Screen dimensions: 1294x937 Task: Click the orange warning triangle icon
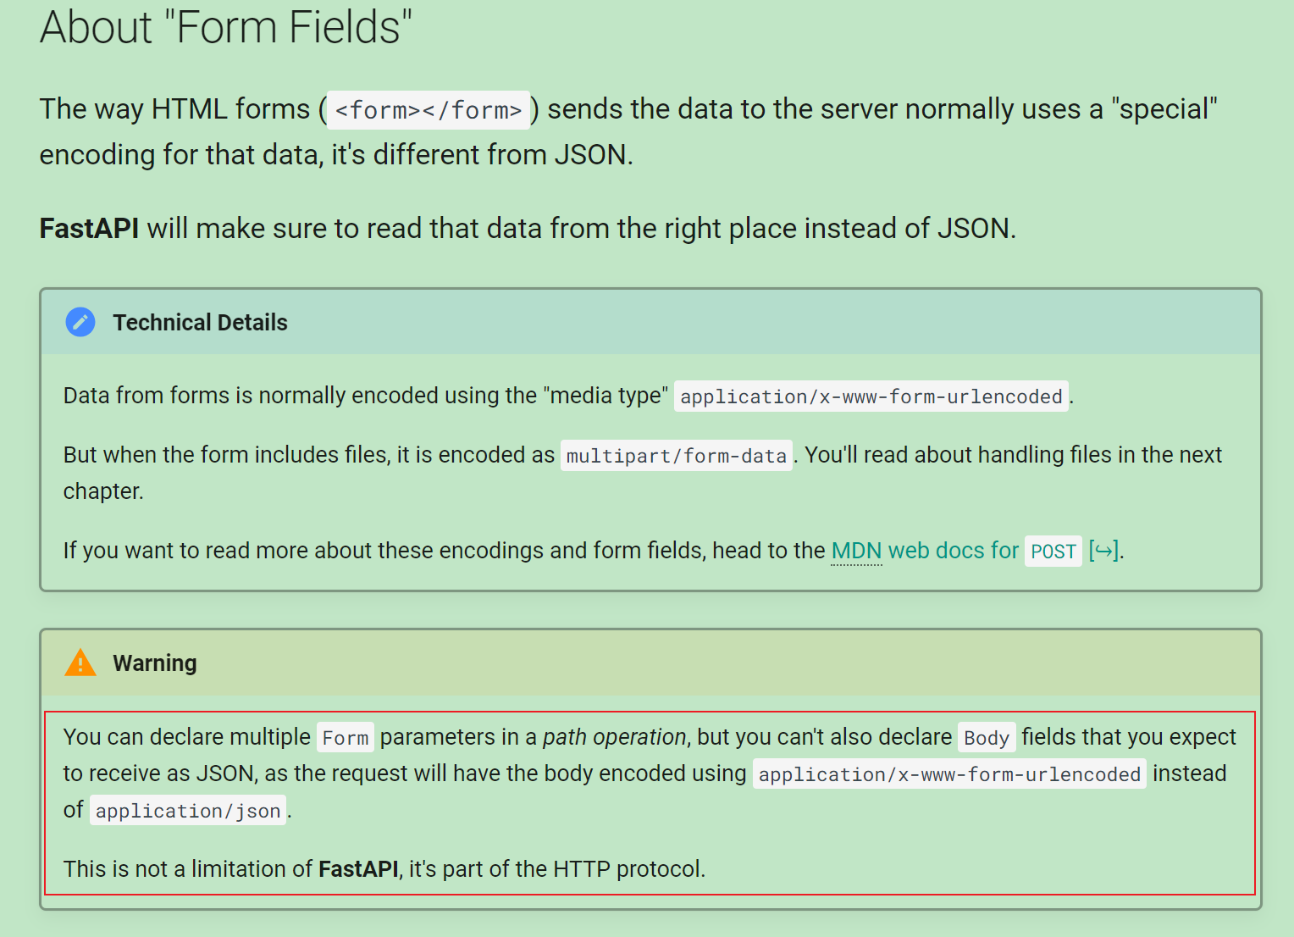click(x=80, y=663)
